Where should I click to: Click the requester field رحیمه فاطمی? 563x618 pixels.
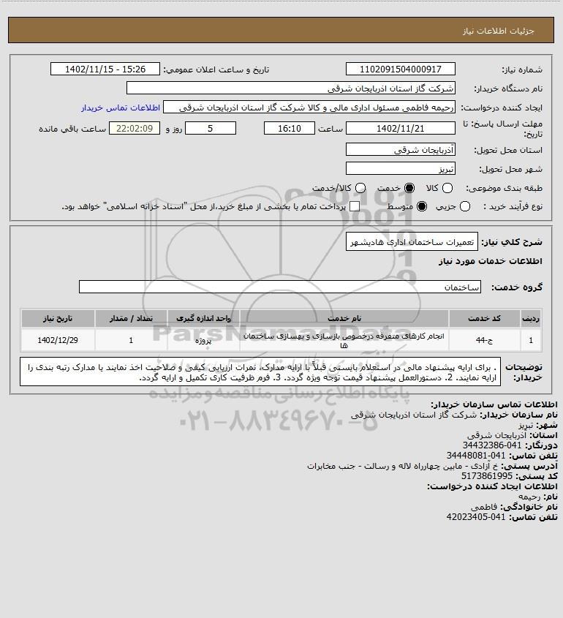coord(309,108)
